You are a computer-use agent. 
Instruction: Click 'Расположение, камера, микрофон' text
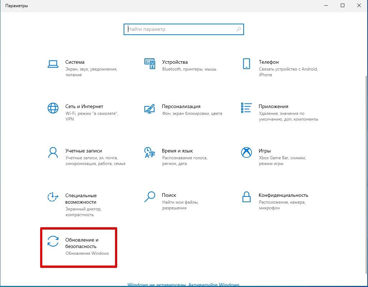282,205
